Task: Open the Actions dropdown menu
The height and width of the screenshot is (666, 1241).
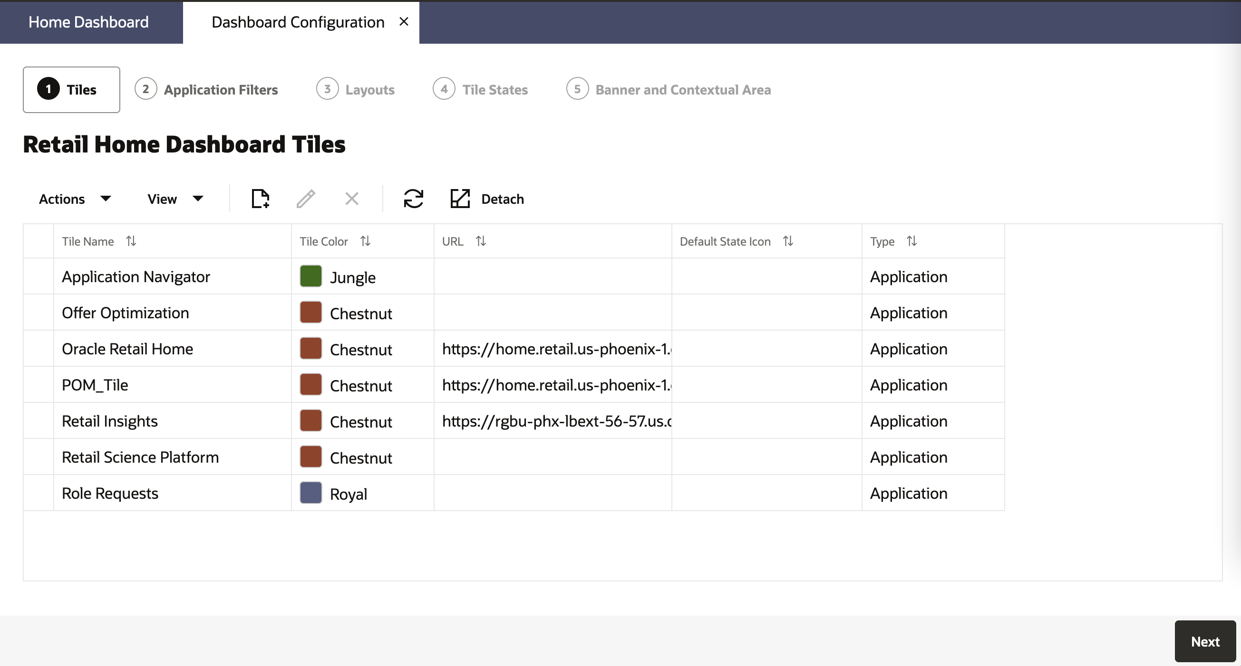Action: (75, 199)
